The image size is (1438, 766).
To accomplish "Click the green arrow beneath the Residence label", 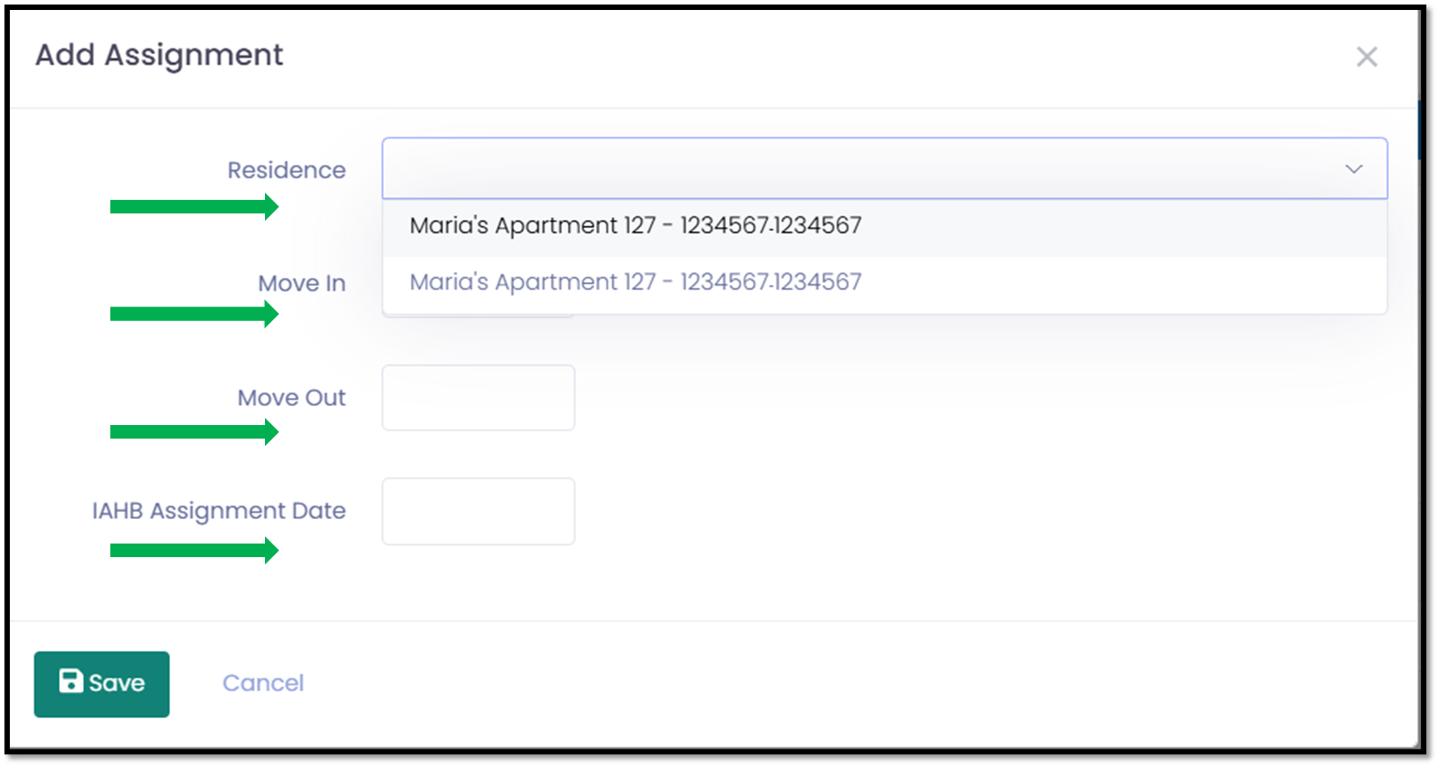I will [x=194, y=207].
